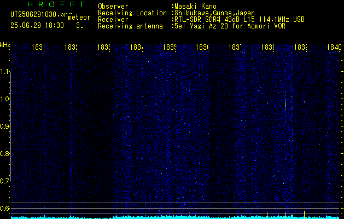Click the 0.9 kHz axis label
This screenshot has width=344, height=219.
pos(4,126)
